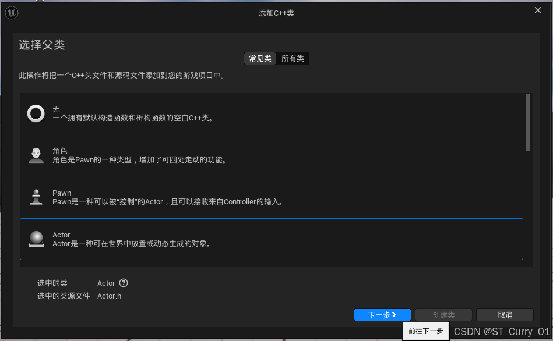Switch to 所有类 tab
This screenshot has height=341, width=553.
point(293,58)
